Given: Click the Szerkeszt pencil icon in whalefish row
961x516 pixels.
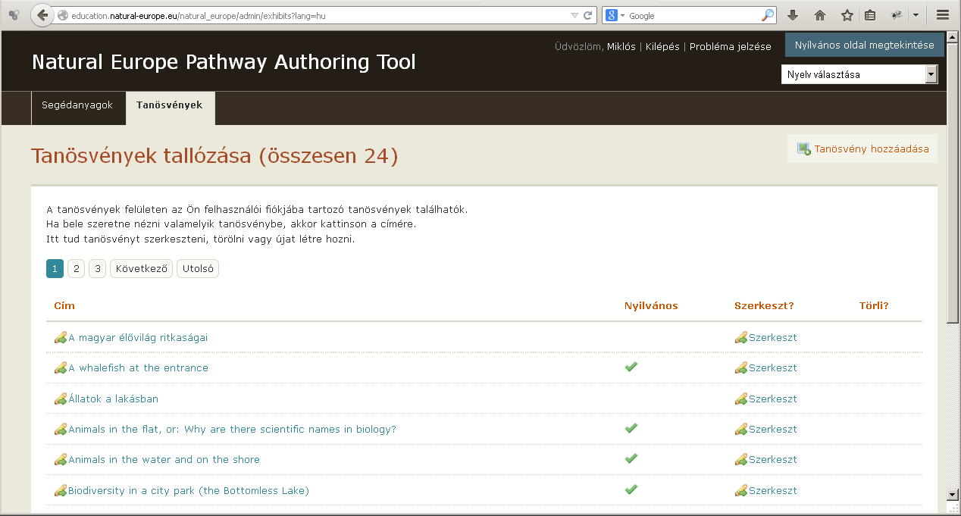Looking at the screenshot, I should (741, 368).
